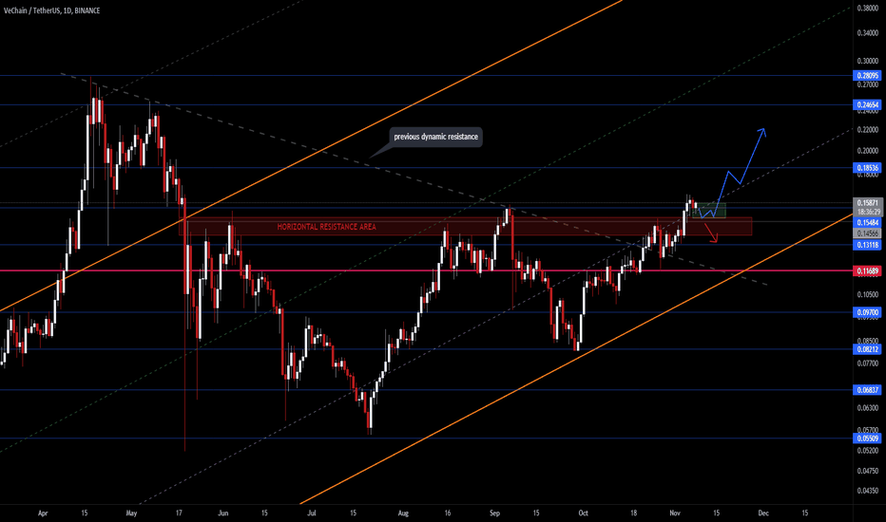Click the 0.06837 blue price label
Viewport: 886px width, 522px height.
coord(867,390)
